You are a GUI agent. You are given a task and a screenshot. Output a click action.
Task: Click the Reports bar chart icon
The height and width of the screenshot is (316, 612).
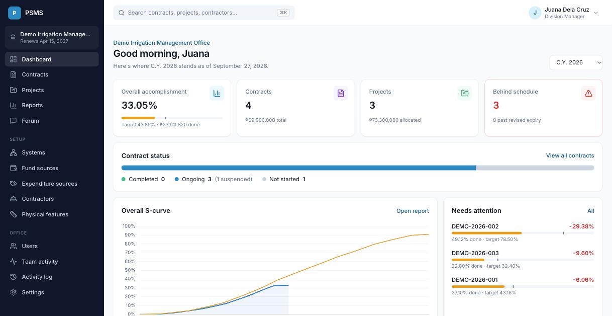click(x=14, y=105)
